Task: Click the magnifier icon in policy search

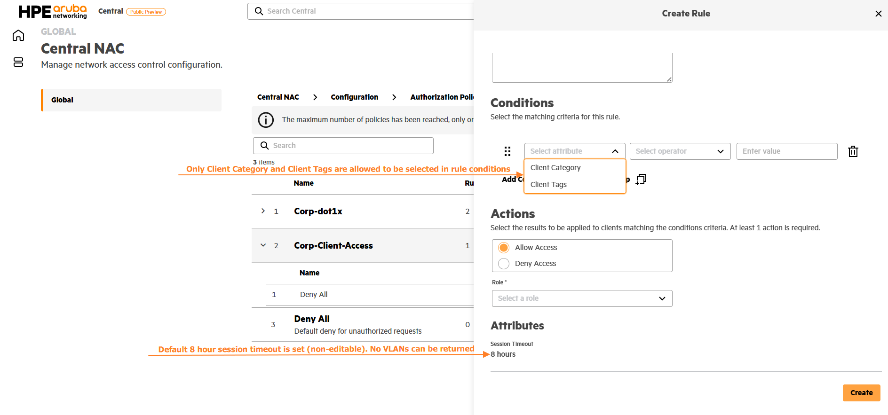Action: [x=265, y=146]
